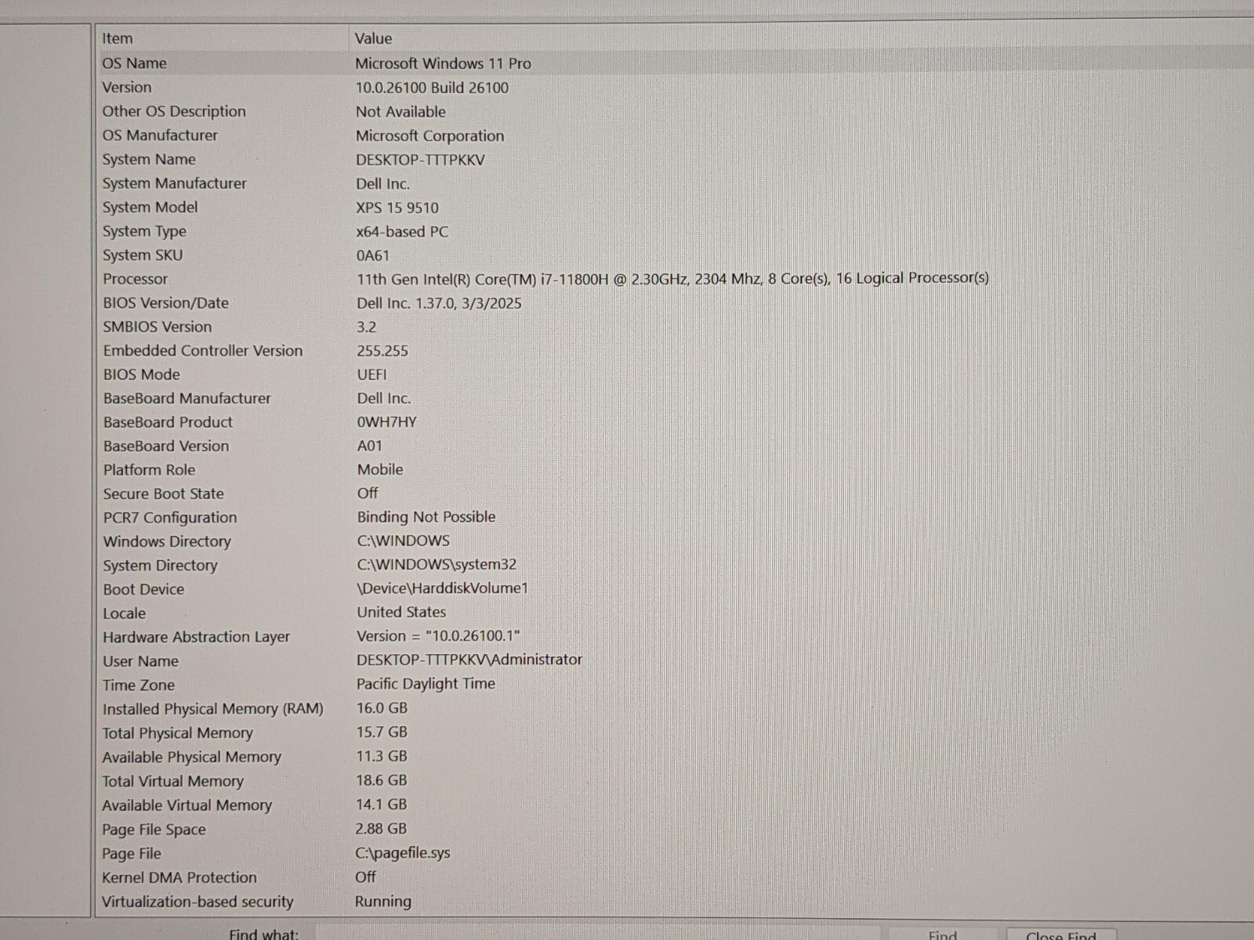Click the System Model label
The height and width of the screenshot is (940, 1254).
(150, 208)
